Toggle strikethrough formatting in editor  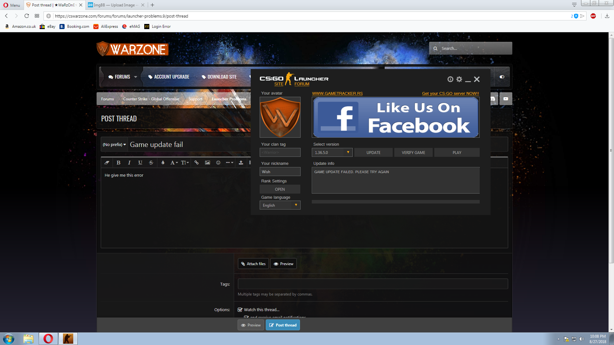151,163
